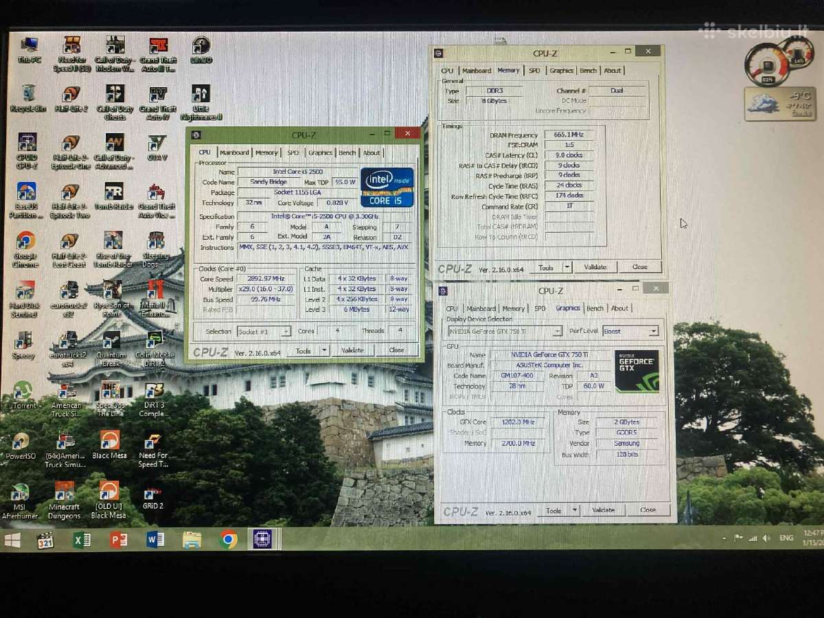Select the Half-Life 2 desktop shortcut

pos(71,99)
